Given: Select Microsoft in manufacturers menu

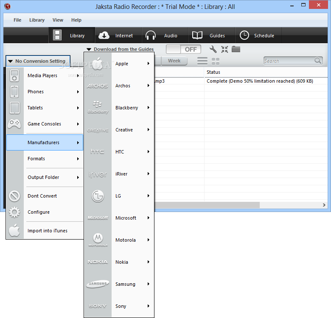Looking at the screenshot, I should click(119, 218).
